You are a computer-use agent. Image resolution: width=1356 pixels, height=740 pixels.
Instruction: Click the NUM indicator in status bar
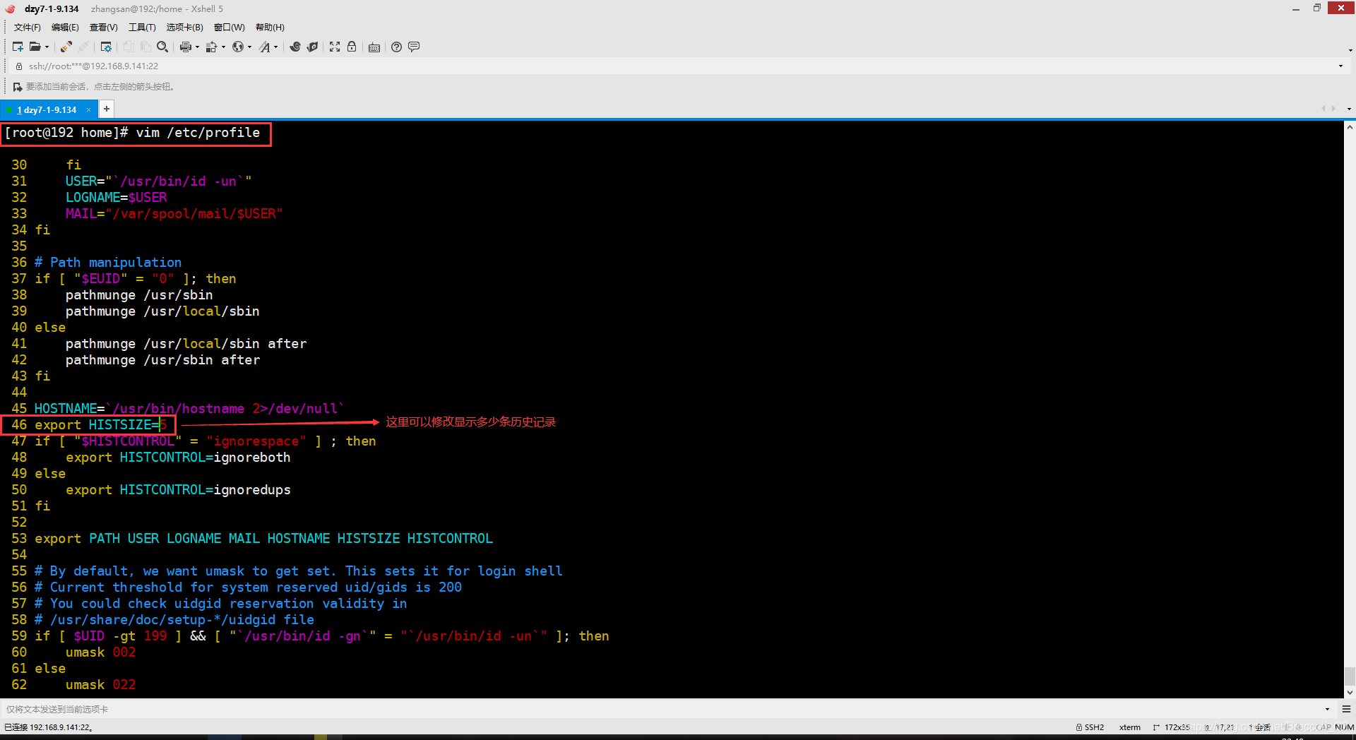click(x=1344, y=727)
